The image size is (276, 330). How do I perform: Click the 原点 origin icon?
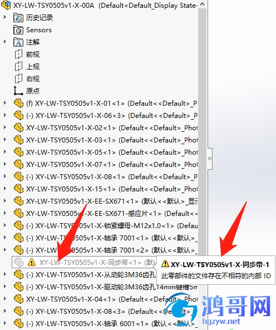[x=18, y=91]
